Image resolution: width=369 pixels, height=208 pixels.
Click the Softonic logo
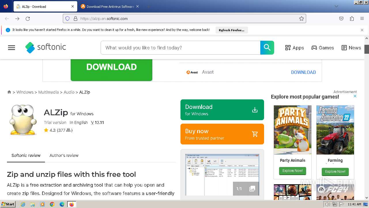tap(46, 47)
